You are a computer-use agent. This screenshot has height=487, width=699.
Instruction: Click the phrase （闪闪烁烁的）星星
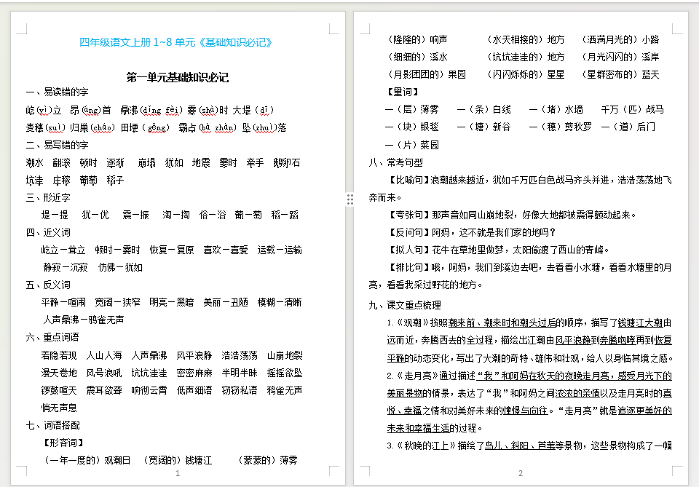point(524,74)
